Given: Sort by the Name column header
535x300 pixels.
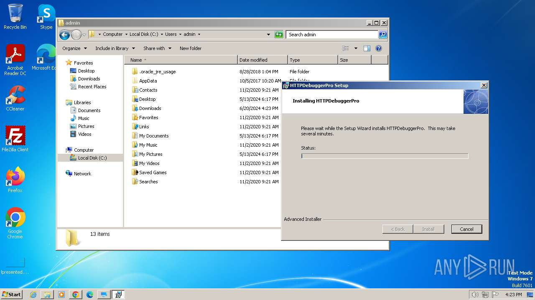Looking at the screenshot, I should tap(181, 60).
